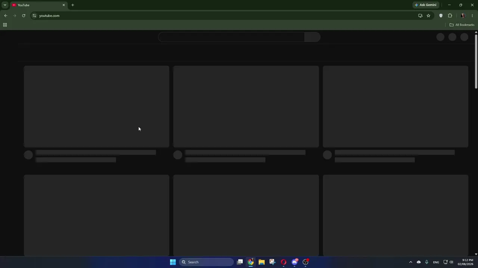
Task: Open the Opera browser taskbar icon
Action: [x=283, y=262]
